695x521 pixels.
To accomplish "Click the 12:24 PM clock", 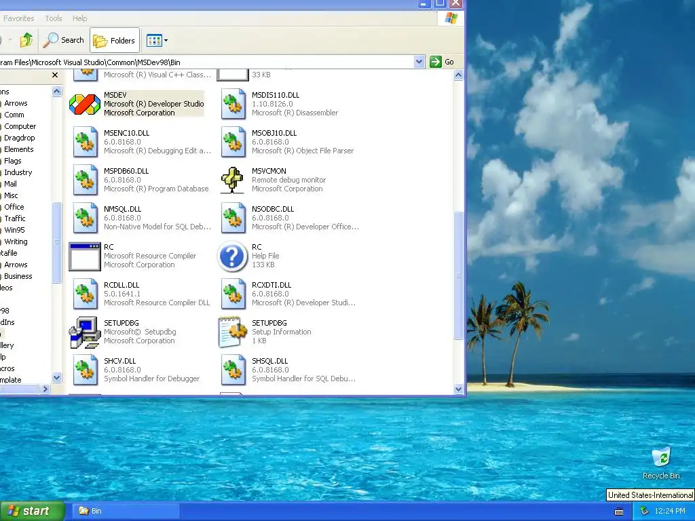I will point(670,512).
